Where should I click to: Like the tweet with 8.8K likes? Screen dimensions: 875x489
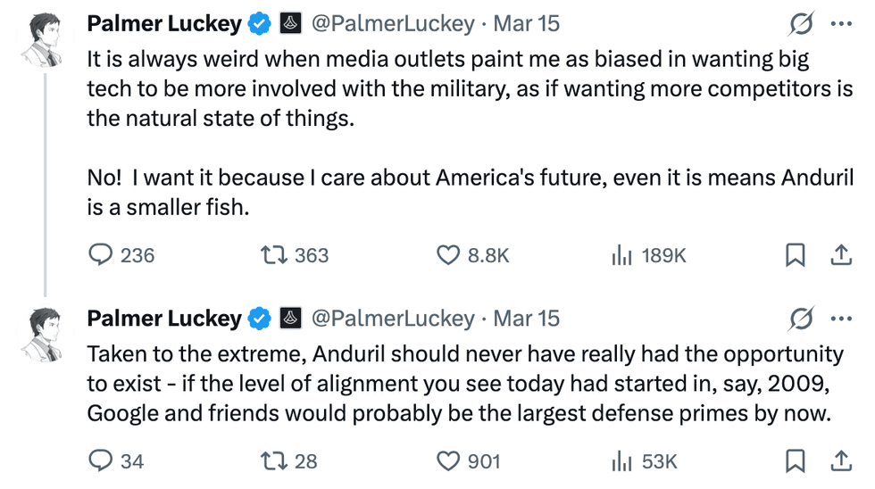tap(448, 255)
